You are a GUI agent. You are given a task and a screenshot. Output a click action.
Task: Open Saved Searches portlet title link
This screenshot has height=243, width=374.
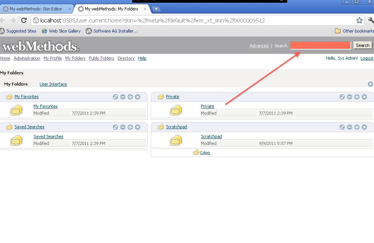click(x=29, y=127)
